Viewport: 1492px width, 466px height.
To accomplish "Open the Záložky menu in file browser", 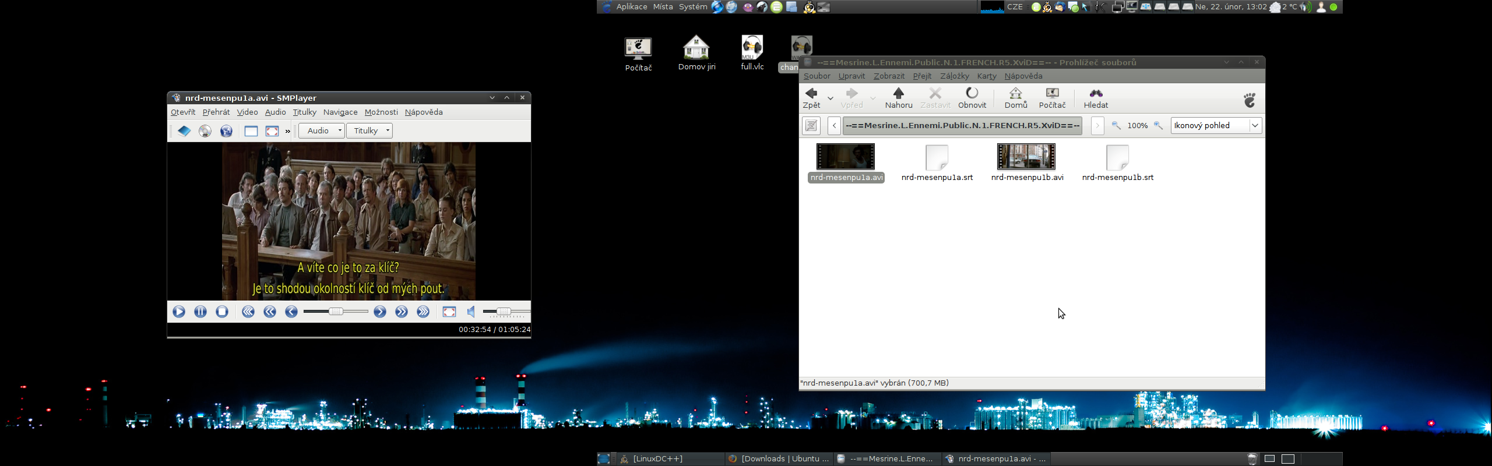I will point(955,76).
